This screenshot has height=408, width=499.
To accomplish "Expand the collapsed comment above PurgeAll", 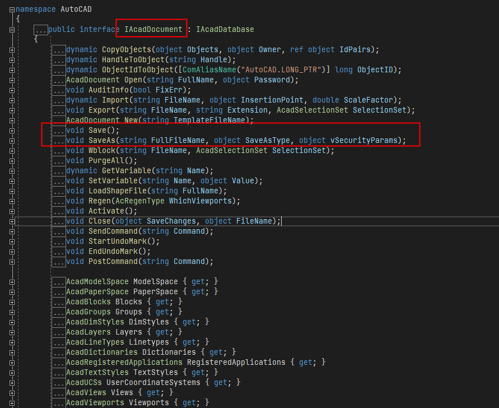I will click(x=58, y=160).
